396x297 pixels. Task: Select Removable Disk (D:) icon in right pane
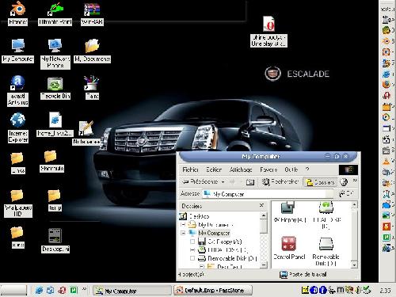[x=326, y=251]
